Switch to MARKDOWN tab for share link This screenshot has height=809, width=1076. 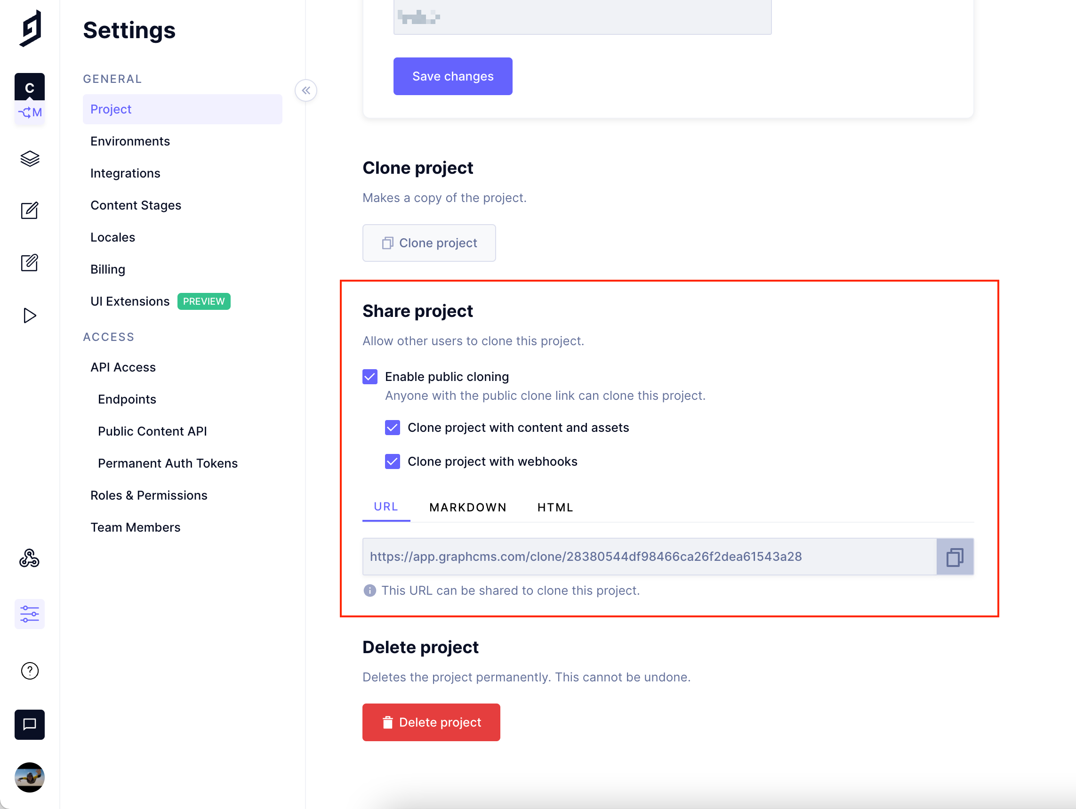tap(467, 507)
